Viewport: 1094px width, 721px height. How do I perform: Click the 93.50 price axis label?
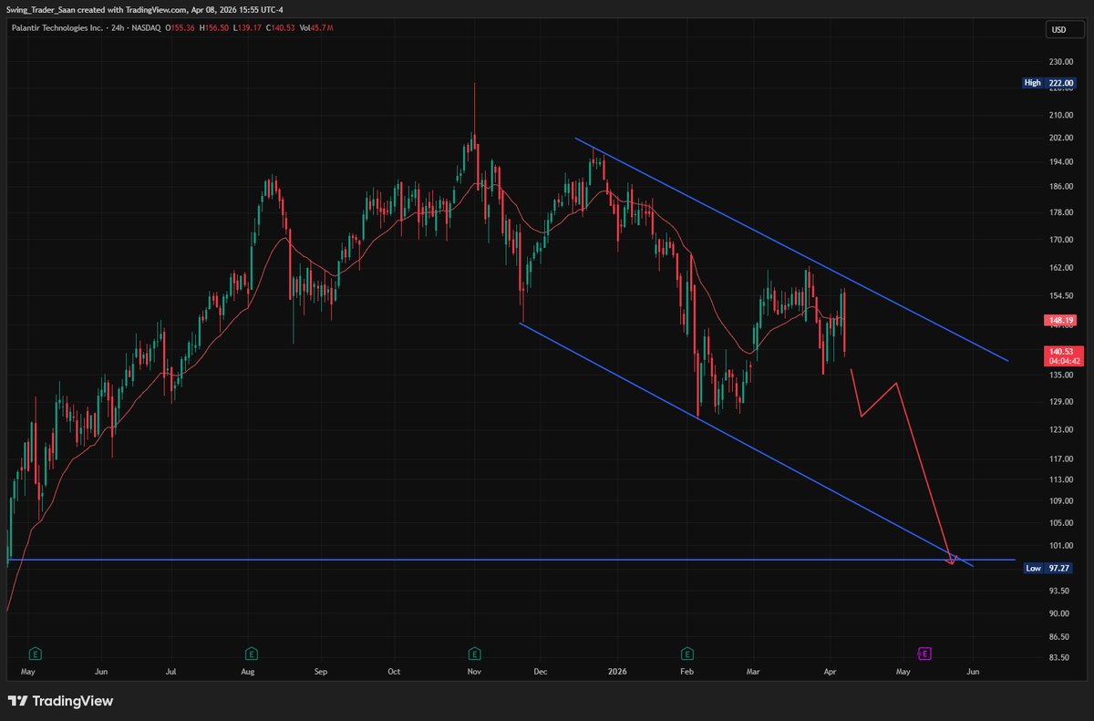1058,590
